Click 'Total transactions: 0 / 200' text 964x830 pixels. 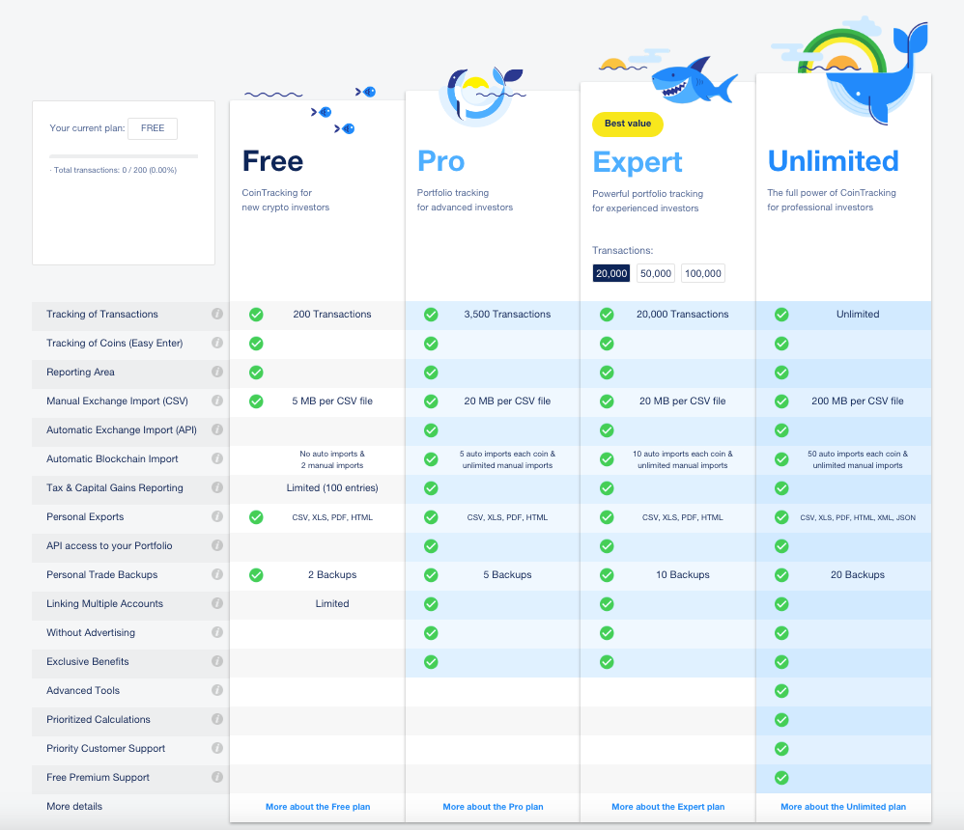pos(115,170)
